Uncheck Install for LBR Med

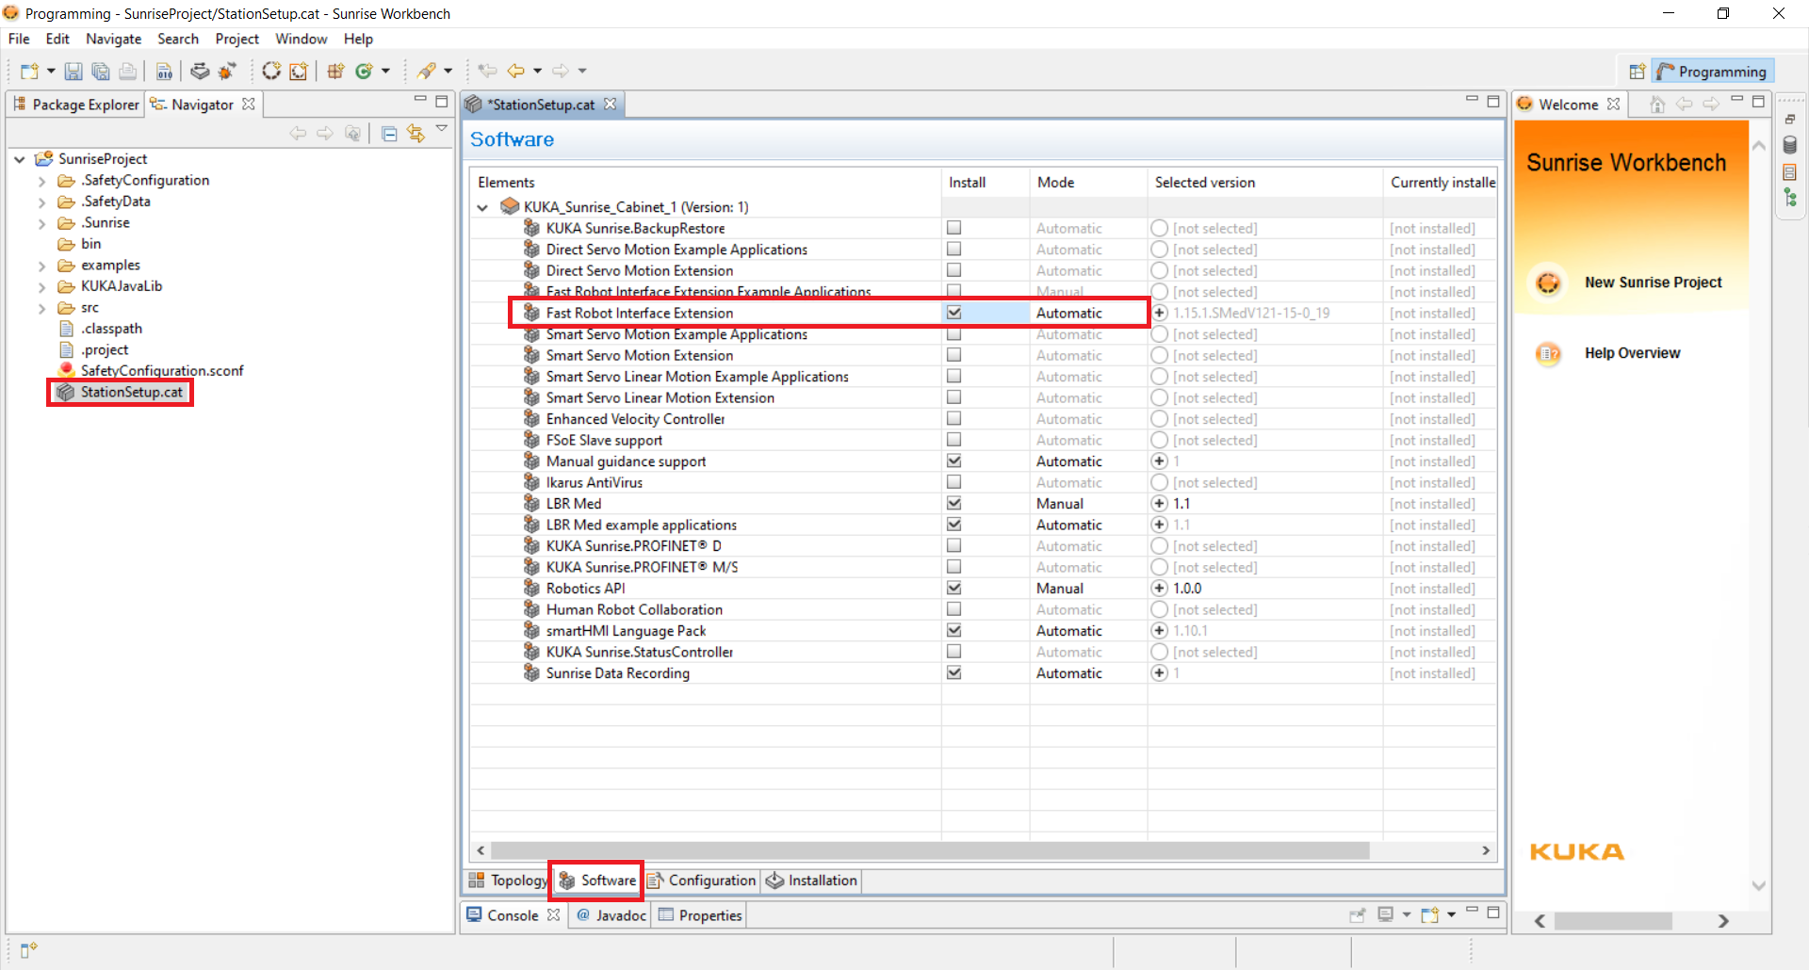pyautogui.click(x=953, y=503)
